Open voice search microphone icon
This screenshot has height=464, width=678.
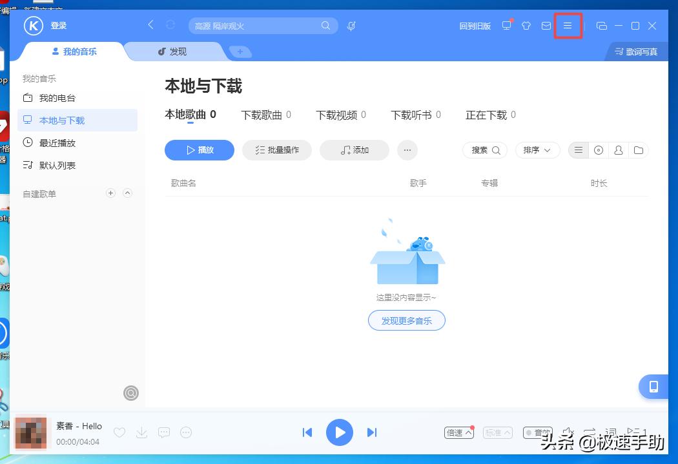tap(351, 26)
